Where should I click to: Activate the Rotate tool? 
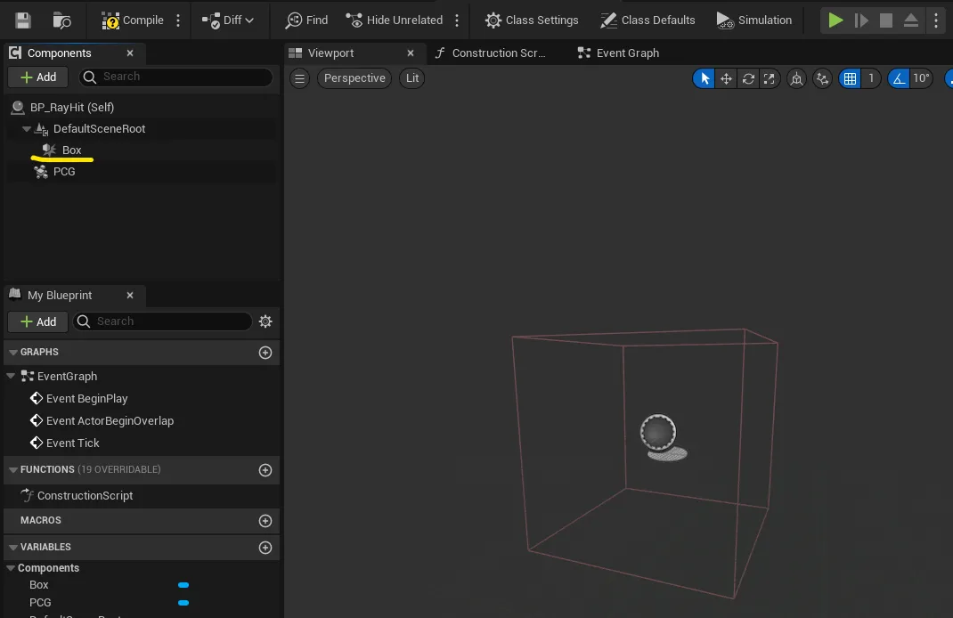[x=748, y=78]
